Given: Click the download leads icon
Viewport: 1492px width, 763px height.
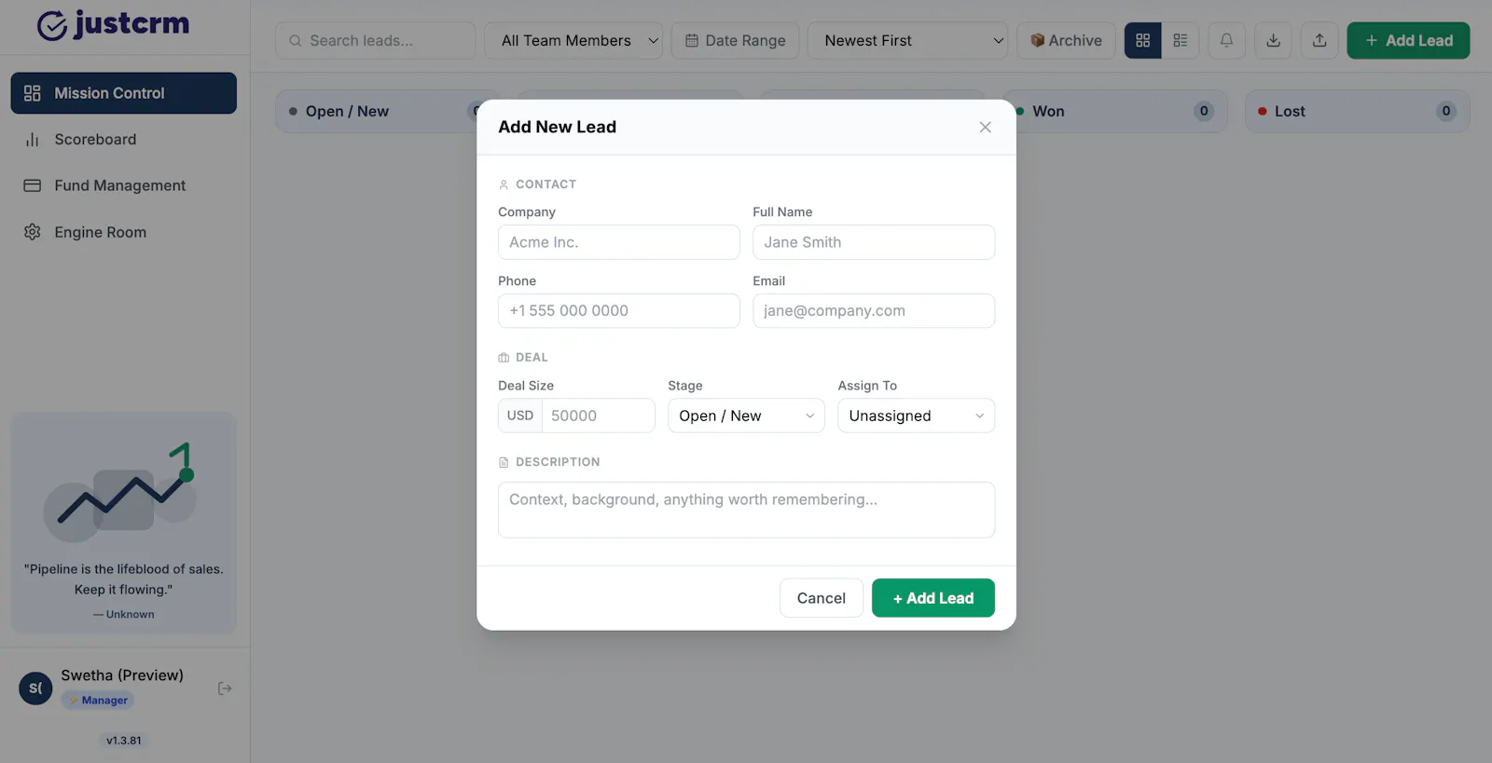Looking at the screenshot, I should coord(1273,41).
